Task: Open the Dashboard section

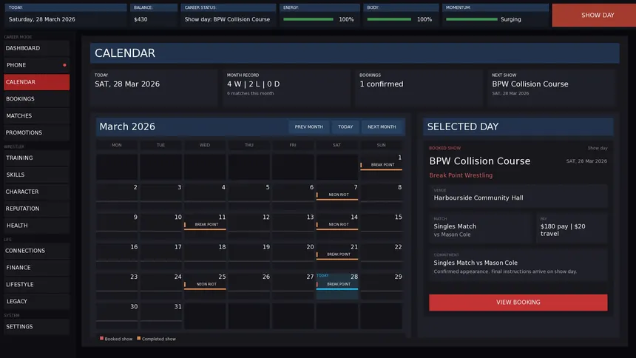Action: coord(36,48)
